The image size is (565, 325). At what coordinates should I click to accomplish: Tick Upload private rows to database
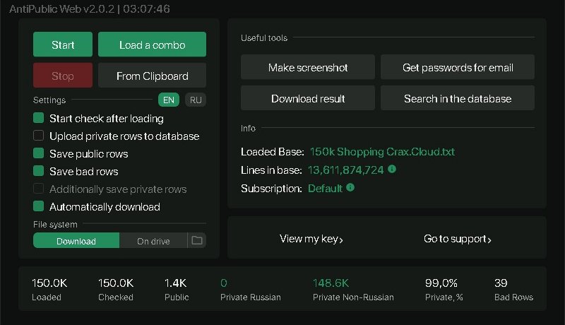pyautogui.click(x=39, y=136)
